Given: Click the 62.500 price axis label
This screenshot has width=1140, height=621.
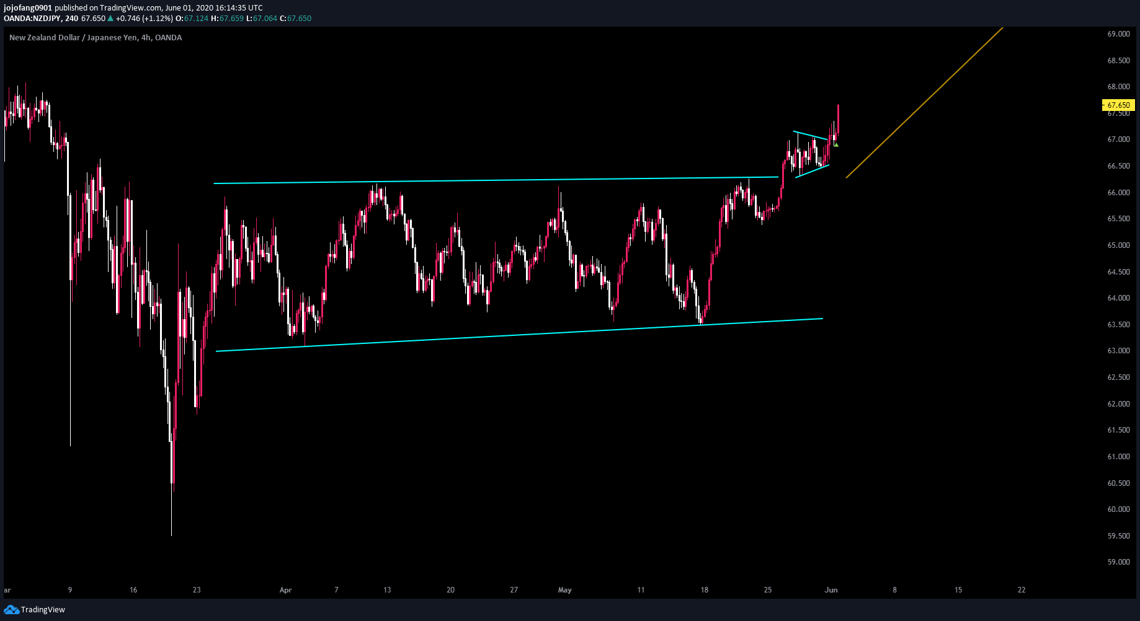Looking at the screenshot, I should 1118,377.
